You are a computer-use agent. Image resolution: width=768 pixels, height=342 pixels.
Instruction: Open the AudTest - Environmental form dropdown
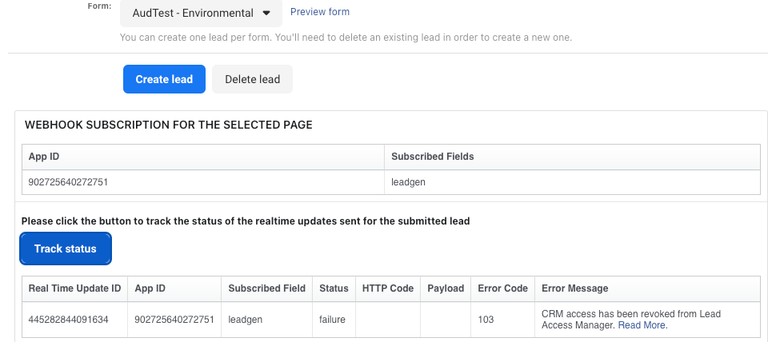201,14
